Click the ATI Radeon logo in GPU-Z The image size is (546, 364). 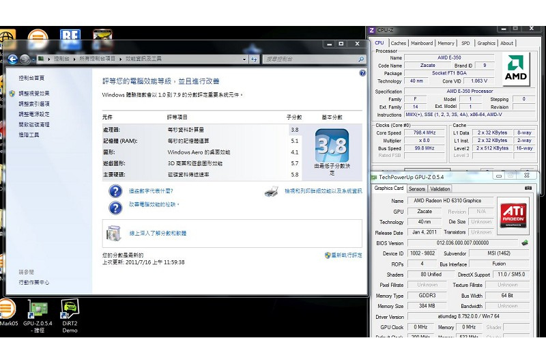coord(513,216)
